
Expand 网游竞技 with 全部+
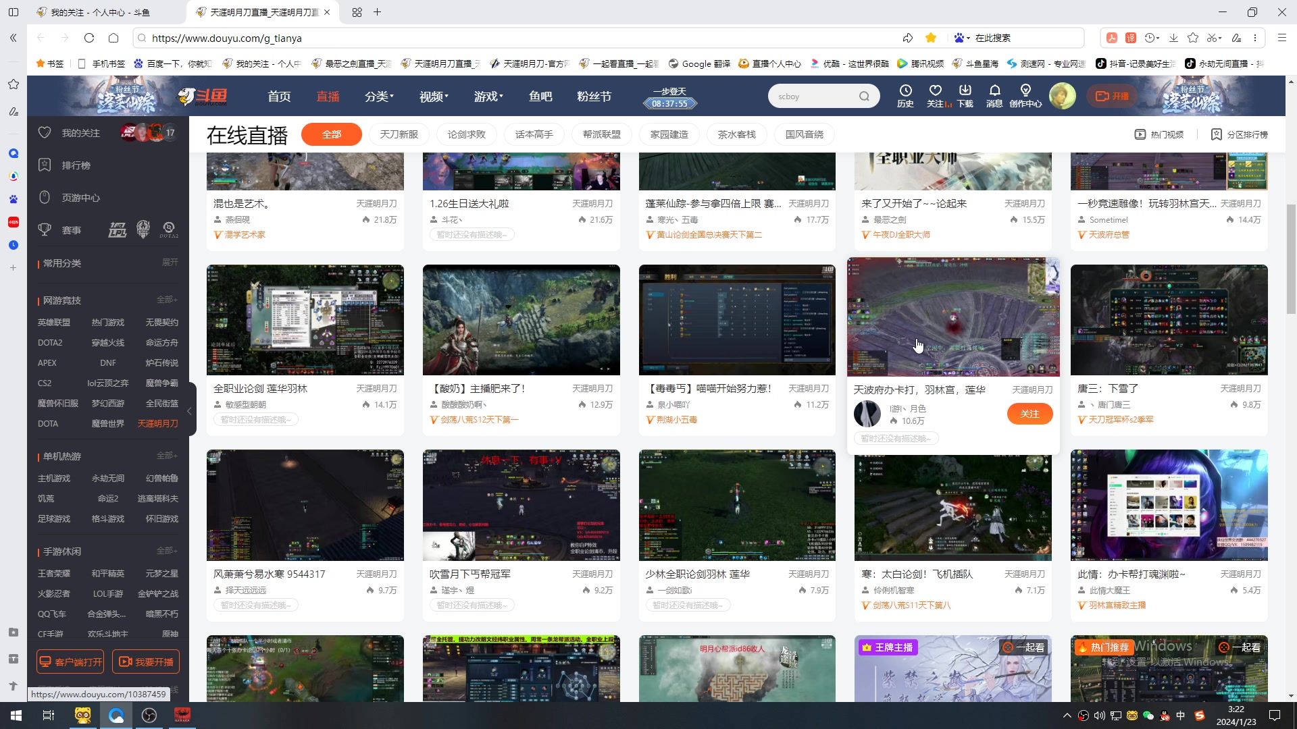tap(167, 300)
